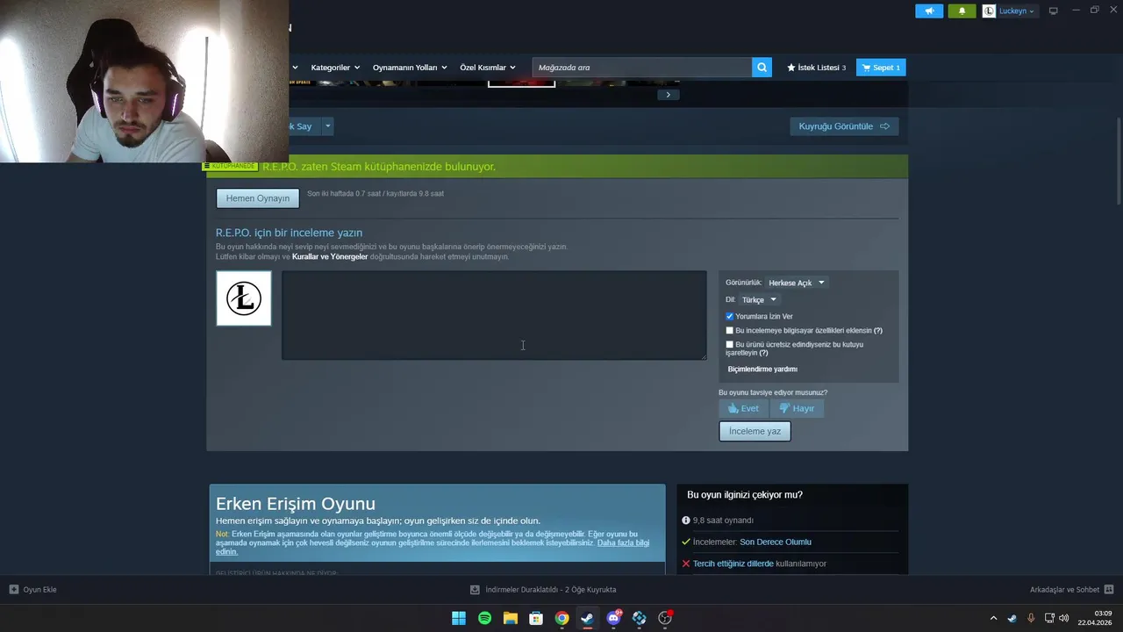
Task: Open Kategoriler menu
Action: pos(335,68)
